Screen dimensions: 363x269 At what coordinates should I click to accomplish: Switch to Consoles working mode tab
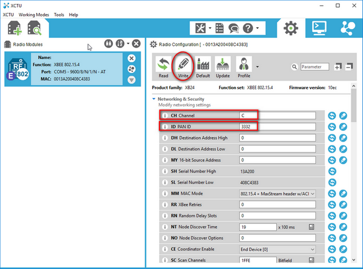pos(319,28)
